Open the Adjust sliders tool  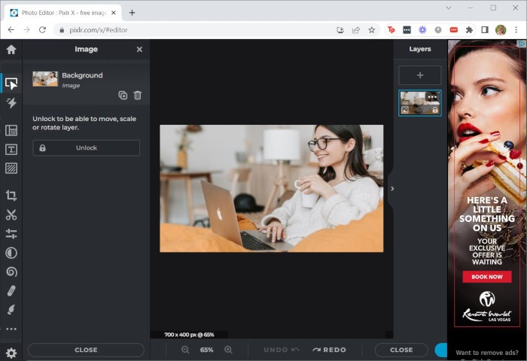pyautogui.click(x=11, y=234)
